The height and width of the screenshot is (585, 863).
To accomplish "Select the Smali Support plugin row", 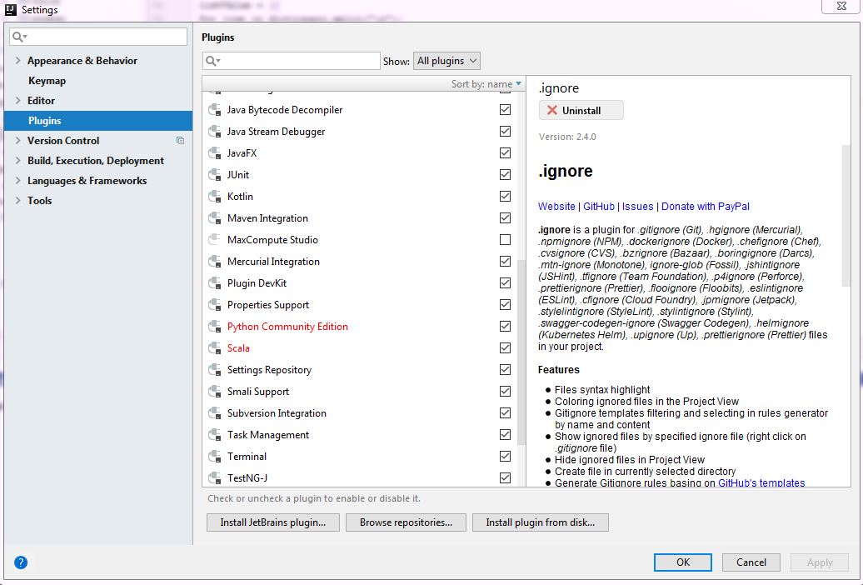I will pyautogui.click(x=360, y=391).
